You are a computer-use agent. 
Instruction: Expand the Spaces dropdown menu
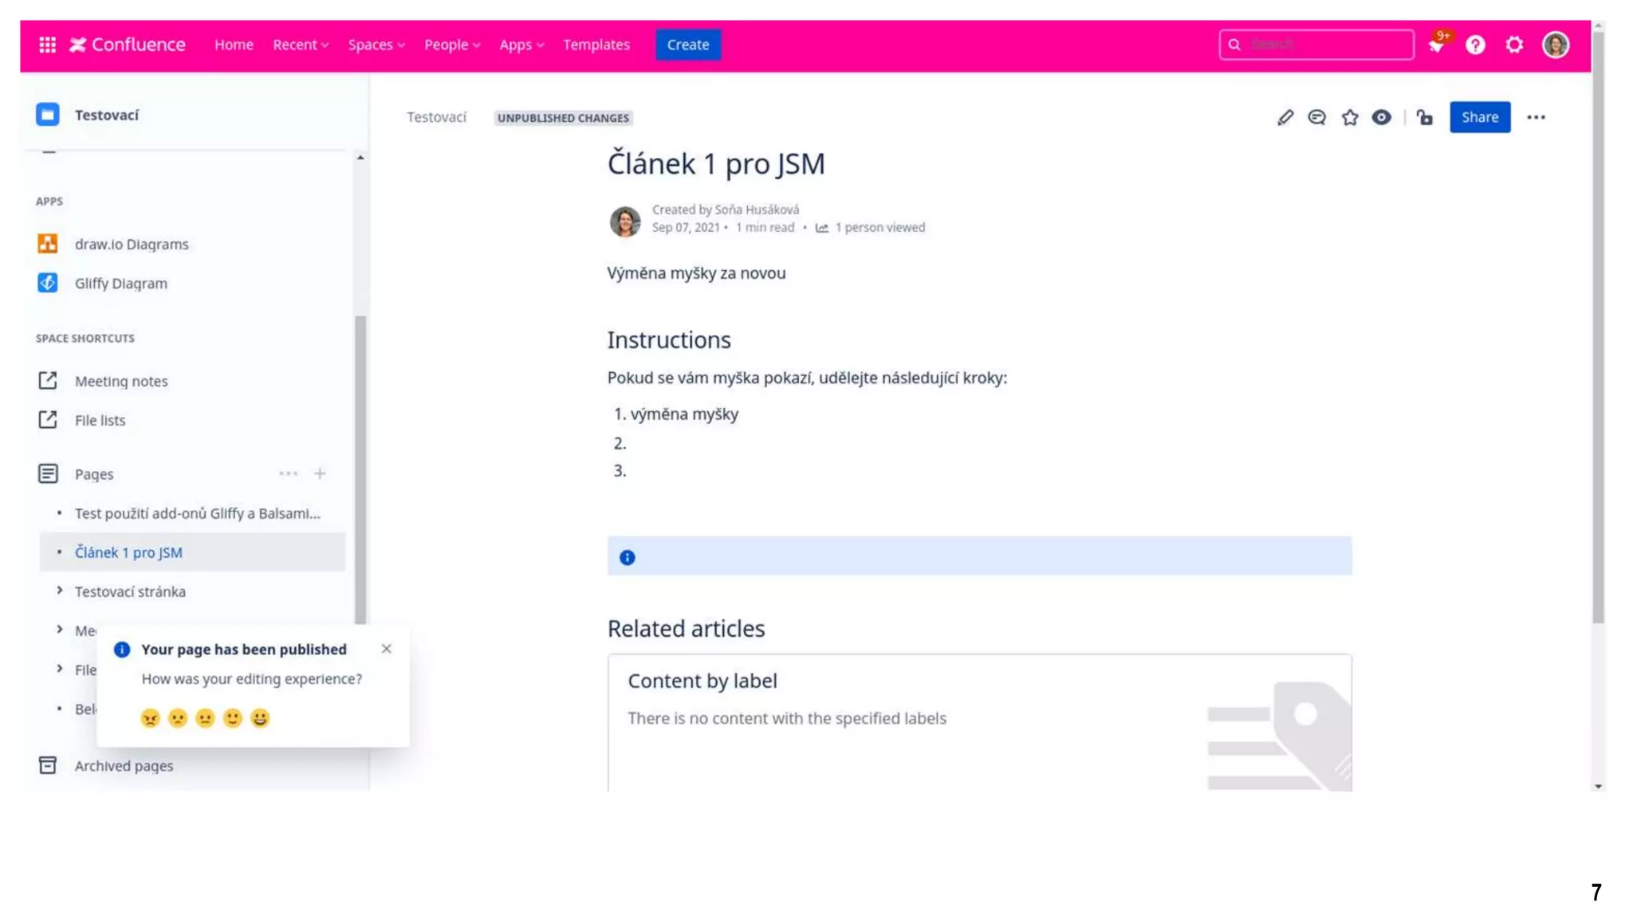(x=376, y=45)
